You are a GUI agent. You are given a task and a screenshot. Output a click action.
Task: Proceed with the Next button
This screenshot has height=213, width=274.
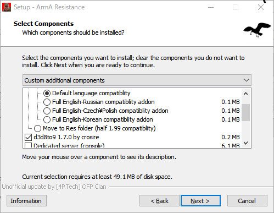pyautogui.click(x=200, y=201)
